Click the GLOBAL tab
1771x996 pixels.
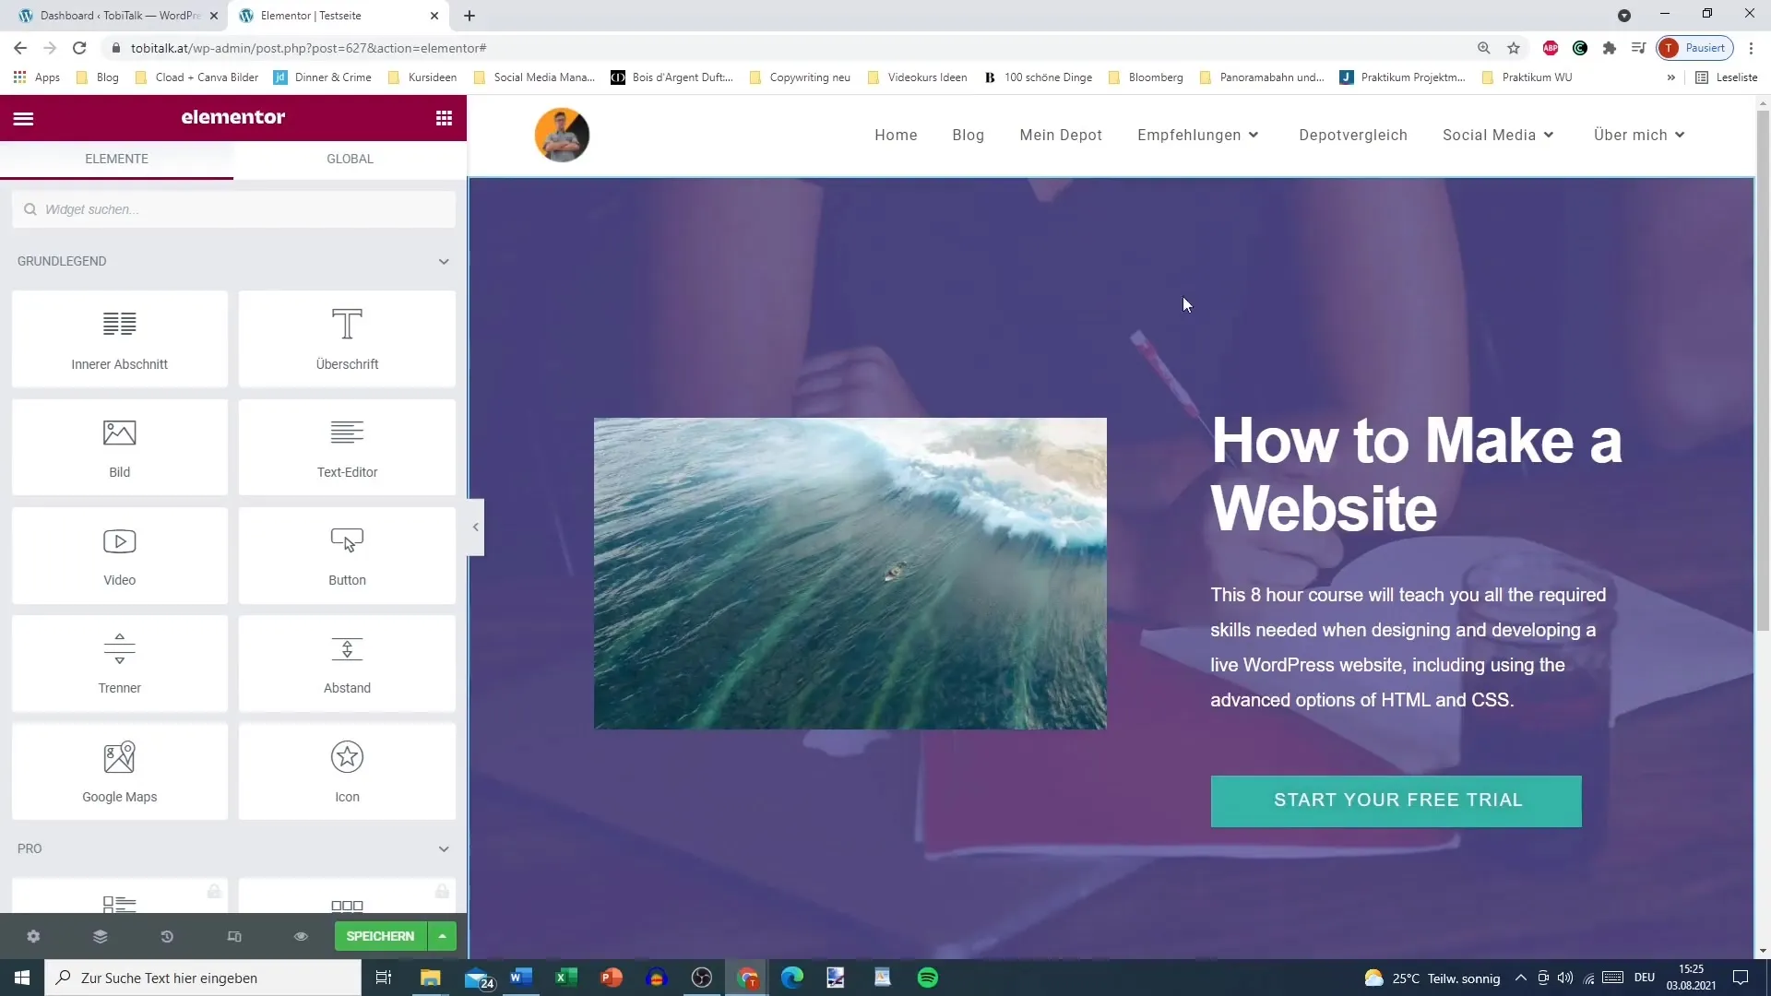(351, 158)
